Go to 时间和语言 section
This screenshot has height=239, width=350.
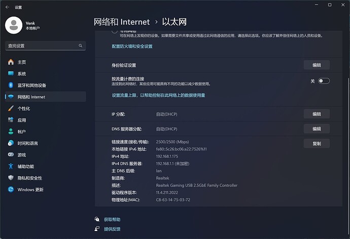click(46, 143)
